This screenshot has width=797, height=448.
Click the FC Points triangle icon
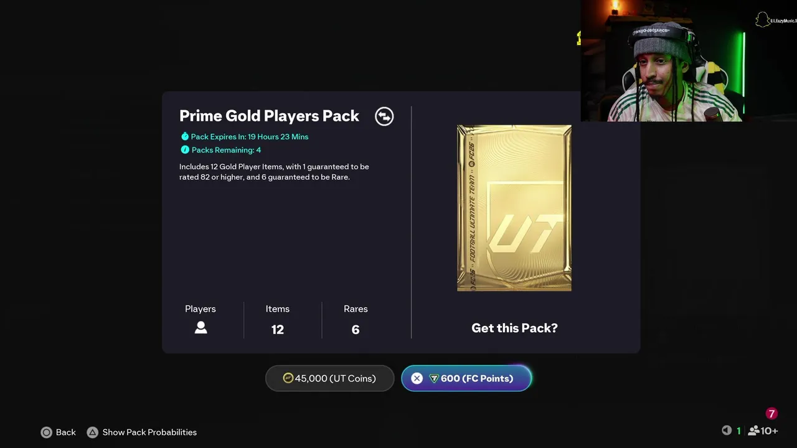pos(434,378)
